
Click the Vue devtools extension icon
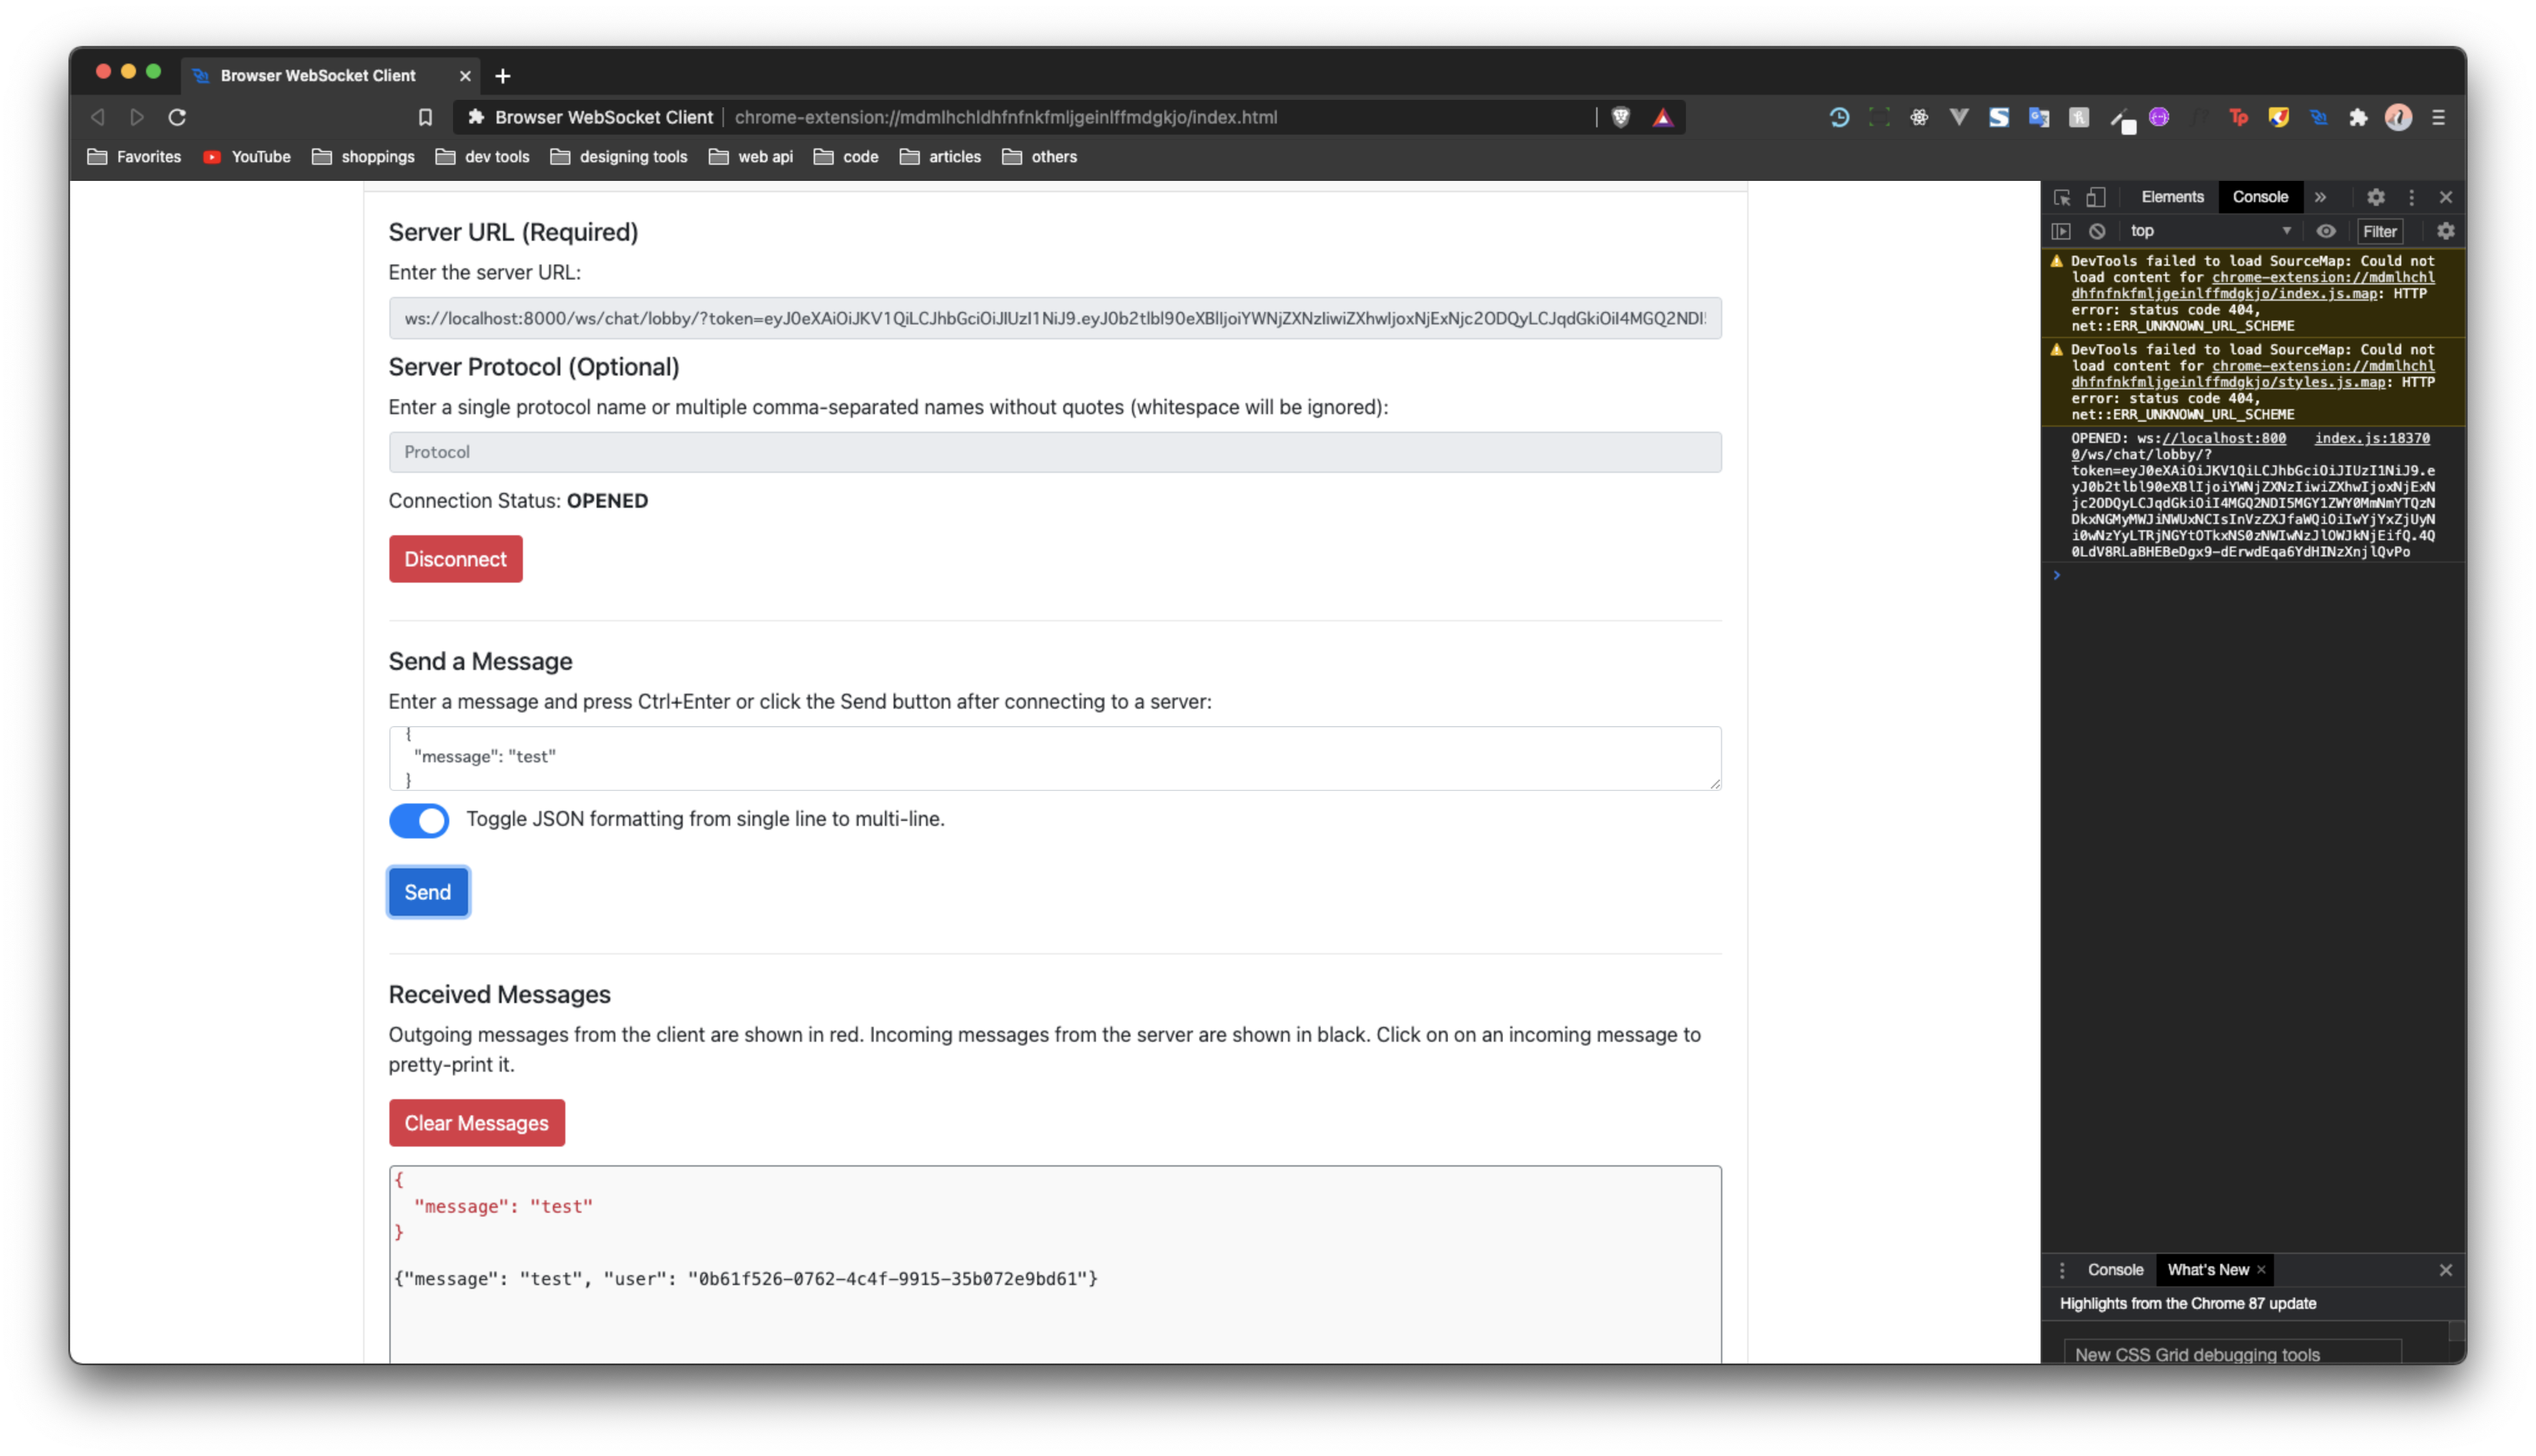pos(1958,117)
